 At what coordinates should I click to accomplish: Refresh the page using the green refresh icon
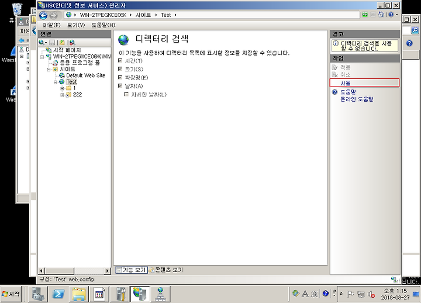tap(365, 15)
